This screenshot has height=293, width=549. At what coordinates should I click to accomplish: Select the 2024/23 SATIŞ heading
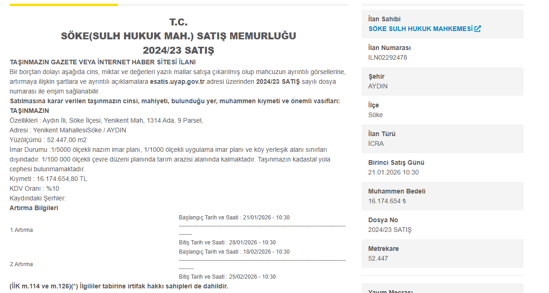point(180,49)
